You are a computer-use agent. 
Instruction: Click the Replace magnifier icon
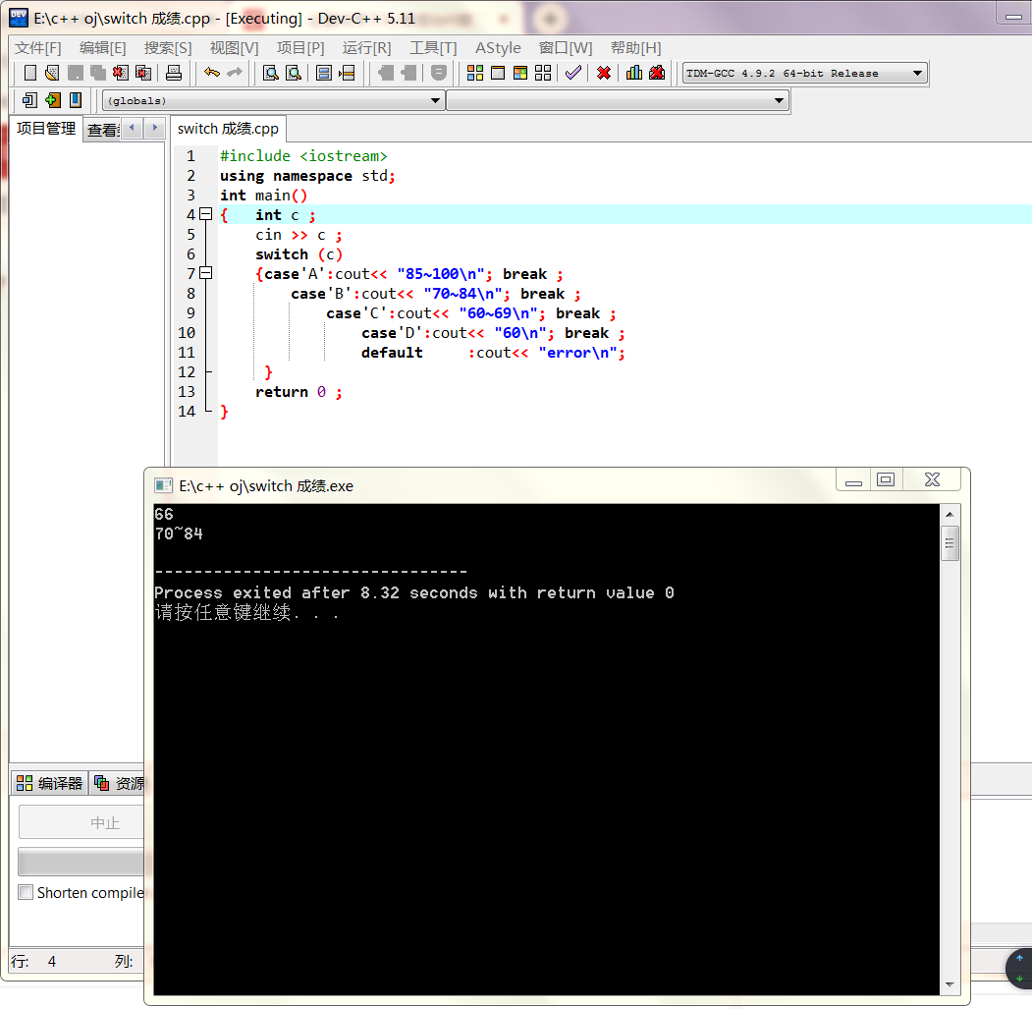click(x=294, y=73)
